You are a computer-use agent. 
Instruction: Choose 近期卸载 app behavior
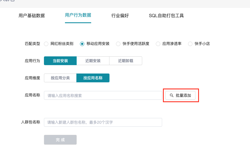(126, 61)
